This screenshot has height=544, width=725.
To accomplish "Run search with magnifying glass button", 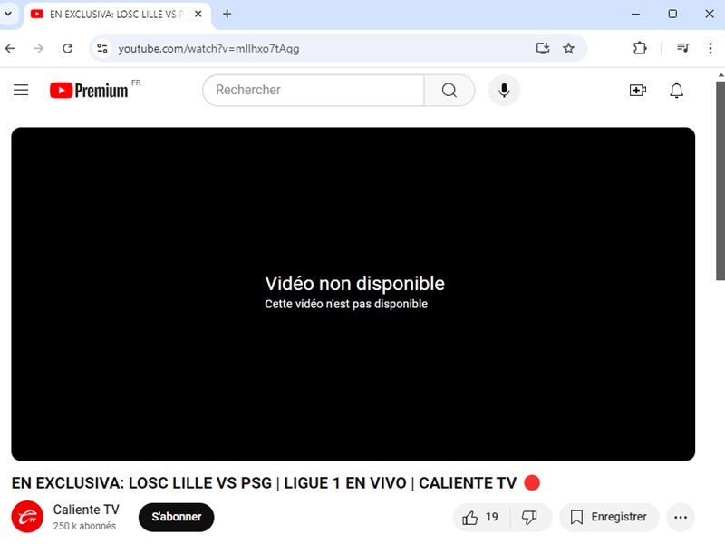I will click(x=449, y=90).
